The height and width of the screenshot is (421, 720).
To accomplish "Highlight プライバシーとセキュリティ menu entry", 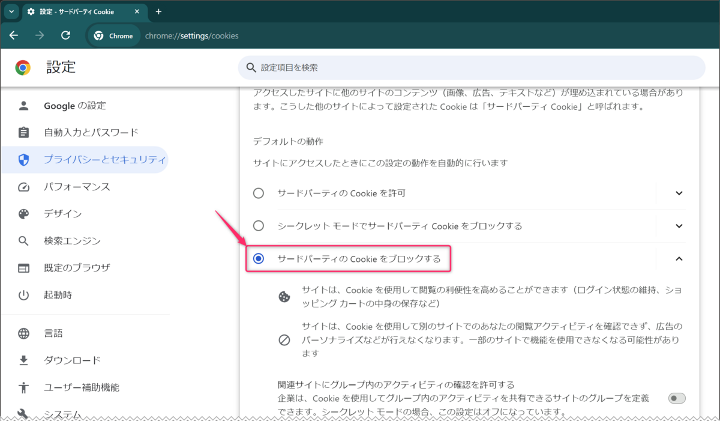I will tap(90, 160).
